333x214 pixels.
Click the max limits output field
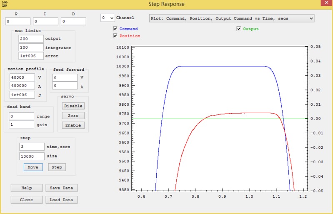[x=31, y=38]
